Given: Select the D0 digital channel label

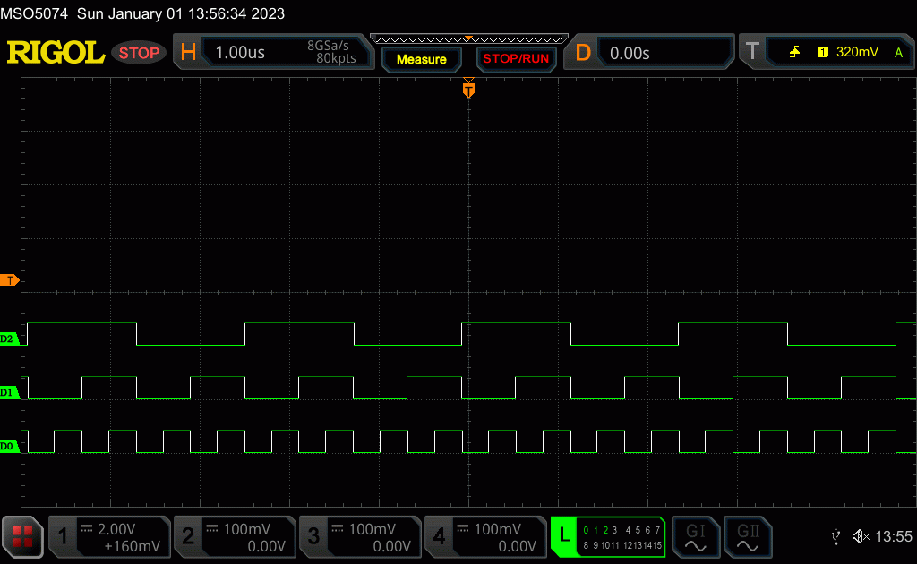Looking at the screenshot, I should tap(9, 446).
